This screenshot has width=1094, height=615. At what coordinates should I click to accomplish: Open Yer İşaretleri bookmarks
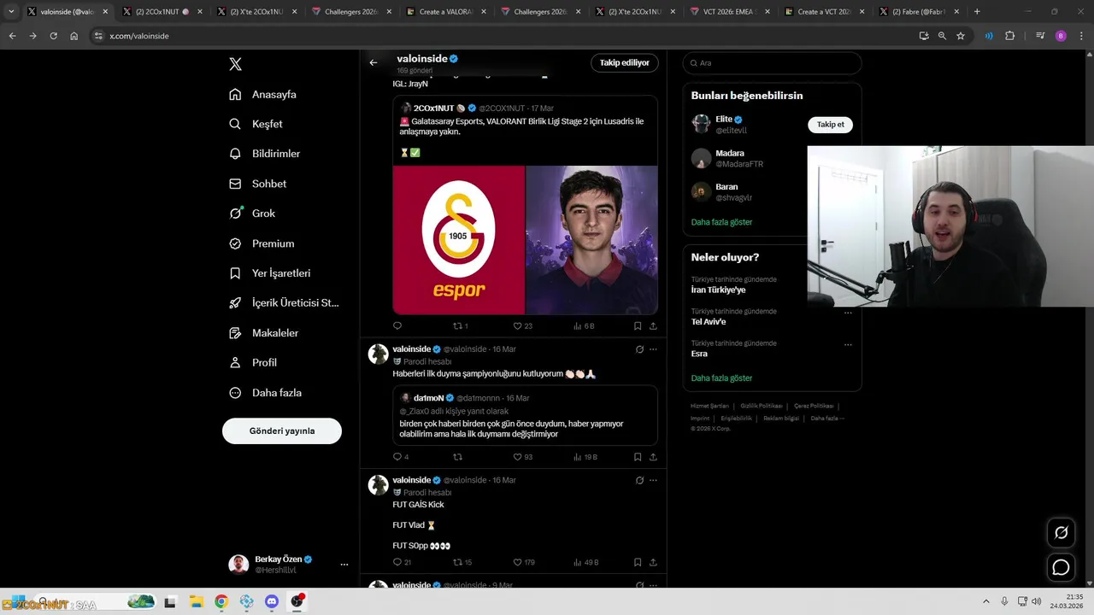[270, 273]
